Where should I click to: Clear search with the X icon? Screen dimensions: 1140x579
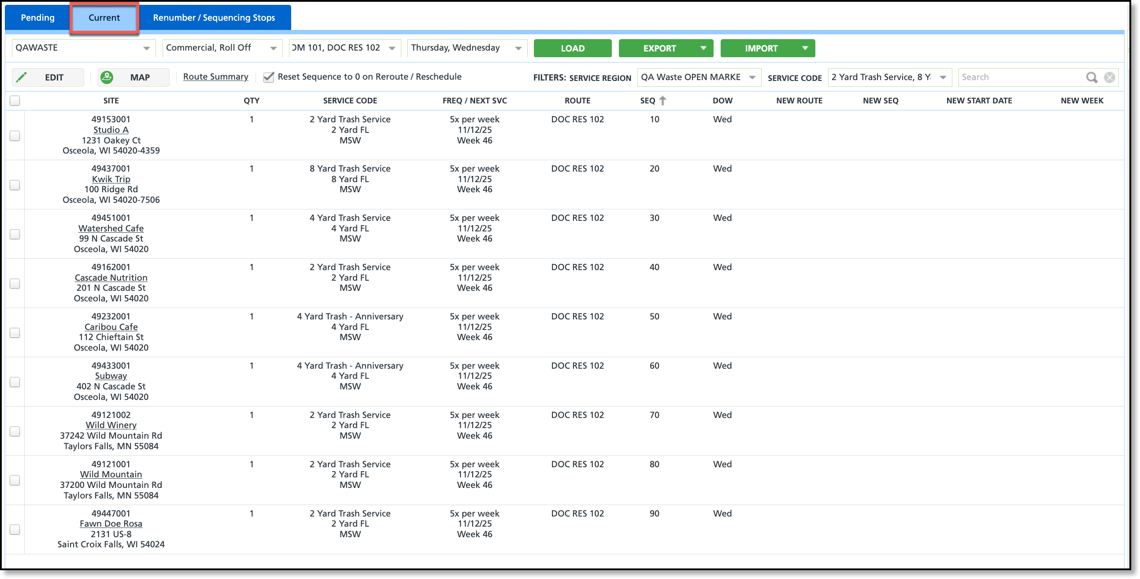pyautogui.click(x=1109, y=77)
